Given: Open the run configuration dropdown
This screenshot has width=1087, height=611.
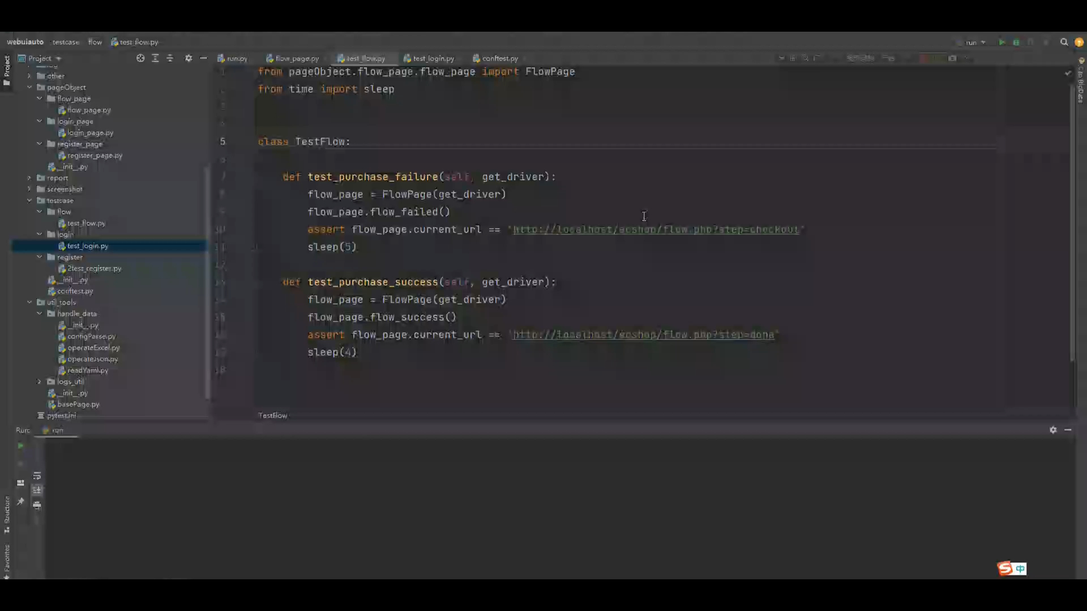Looking at the screenshot, I should pos(975,42).
